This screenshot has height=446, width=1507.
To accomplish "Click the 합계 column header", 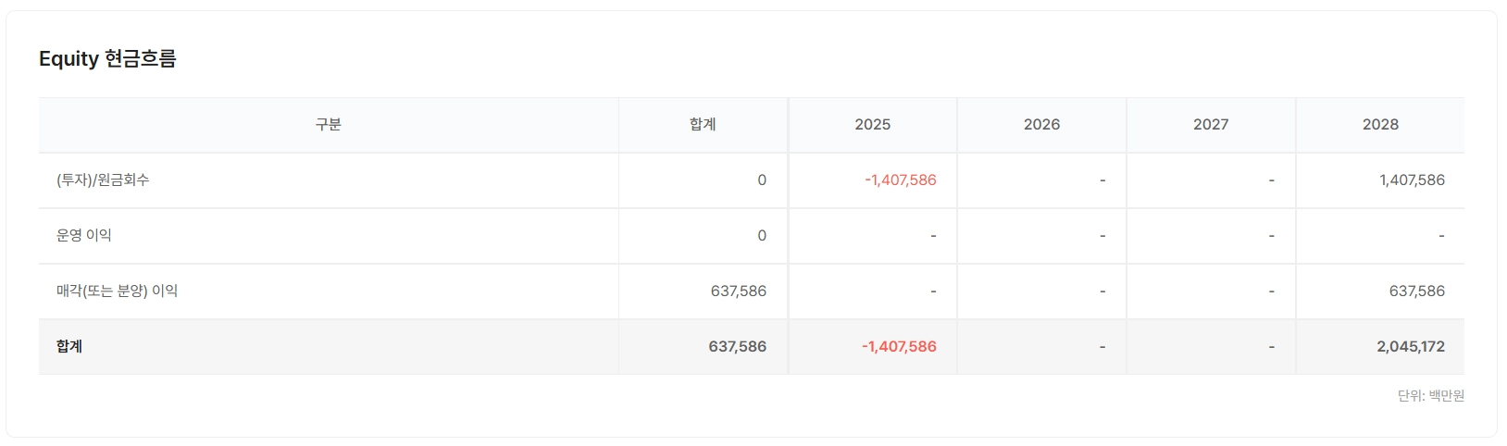I will (x=703, y=125).
